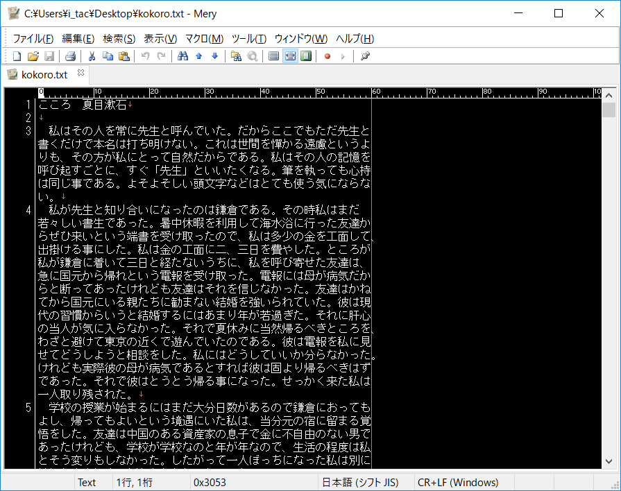Open the 日本語 (シフト JIS) encoding selector

pos(360,482)
